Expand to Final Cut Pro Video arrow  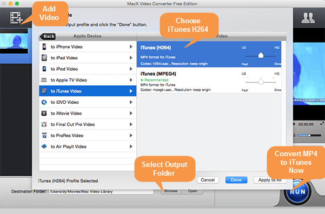click(131, 124)
